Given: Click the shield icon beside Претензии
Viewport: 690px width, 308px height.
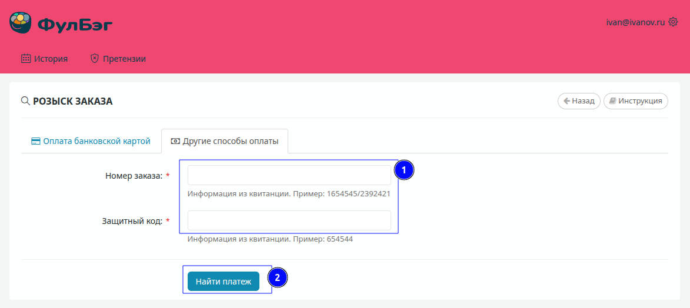Looking at the screenshot, I should pyautogui.click(x=95, y=59).
